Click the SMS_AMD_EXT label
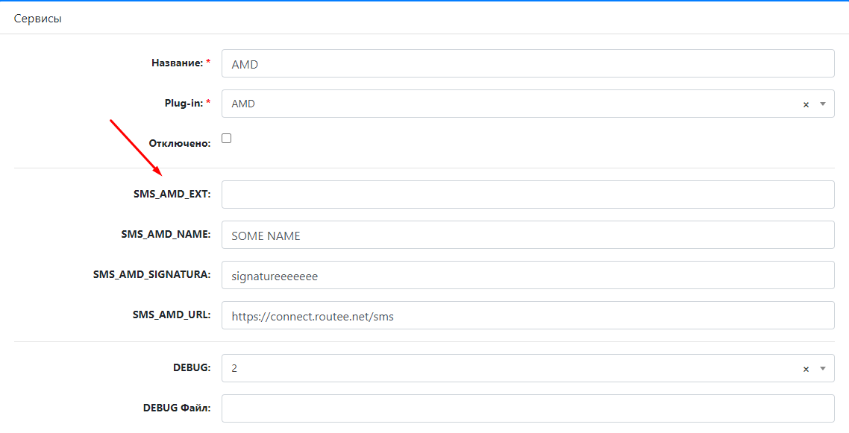The width and height of the screenshot is (849, 433). (172, 194)
